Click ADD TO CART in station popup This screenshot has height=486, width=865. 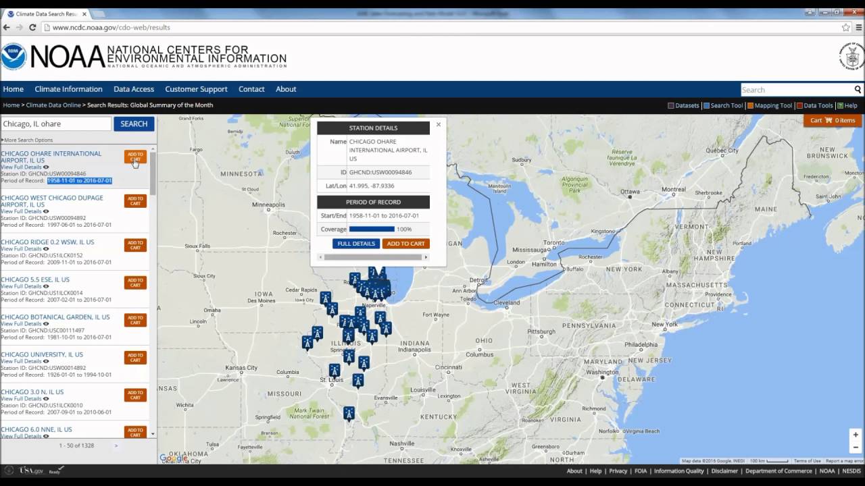(x=405, y=244)
